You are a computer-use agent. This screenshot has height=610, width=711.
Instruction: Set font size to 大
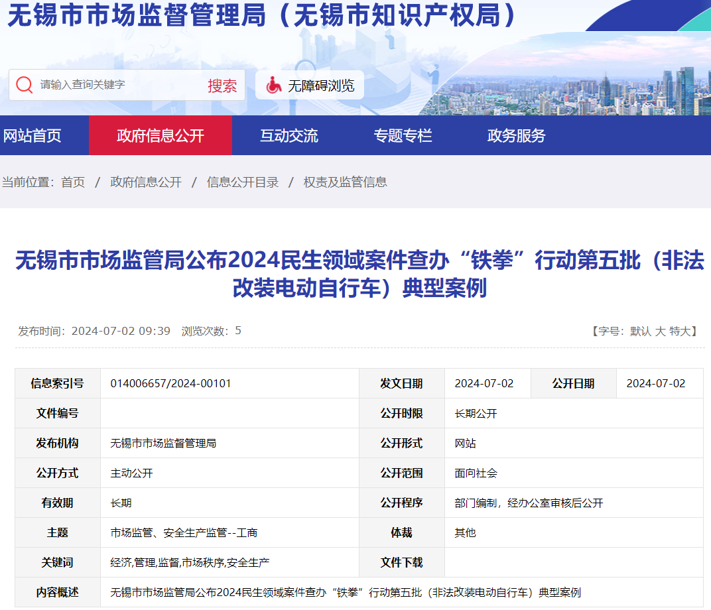[660, 332]
